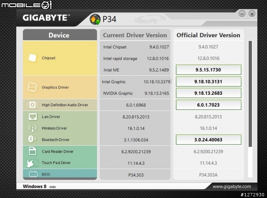Viewport: 267px width, 198px height.
Task: Click the Intel Chipset current version row
Action: [136, 47]
